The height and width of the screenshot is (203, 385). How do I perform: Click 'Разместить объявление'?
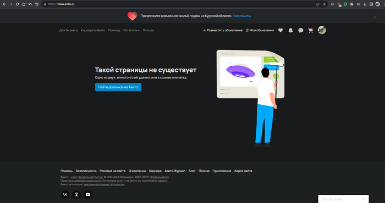coord(223,30)
